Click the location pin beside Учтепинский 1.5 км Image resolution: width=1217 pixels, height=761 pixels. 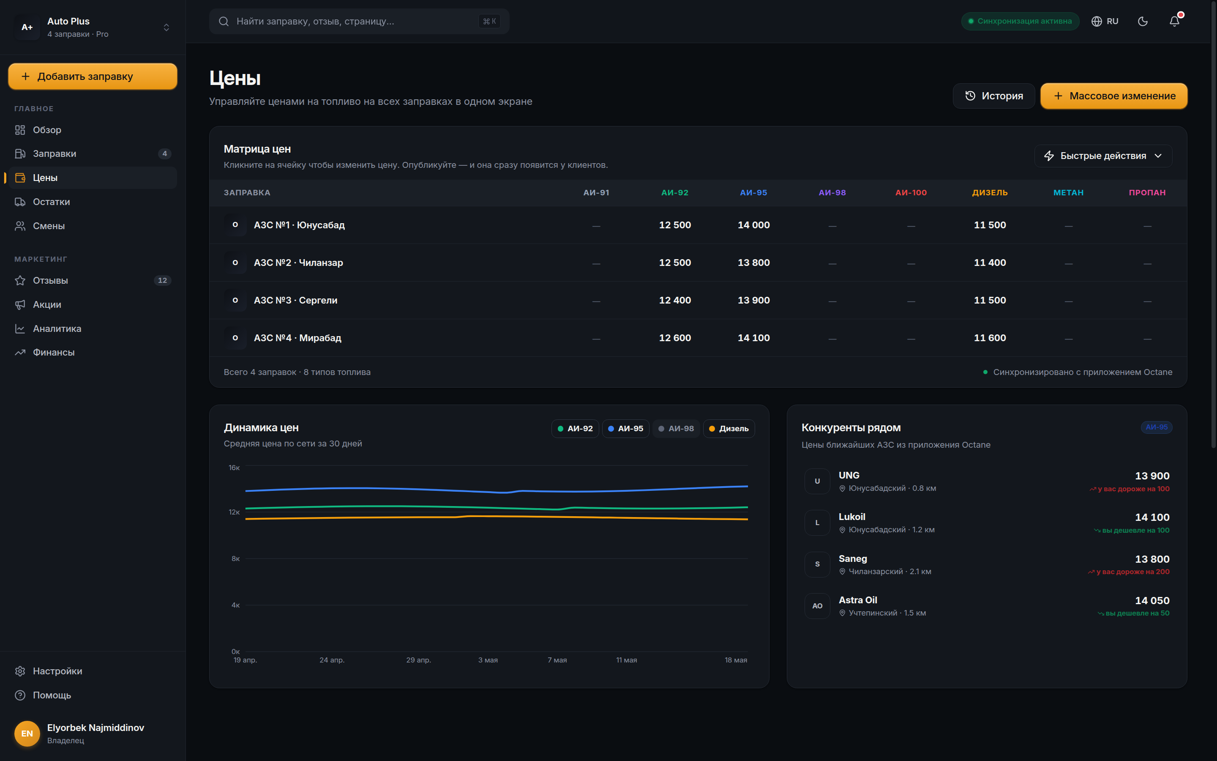(842, 613)
